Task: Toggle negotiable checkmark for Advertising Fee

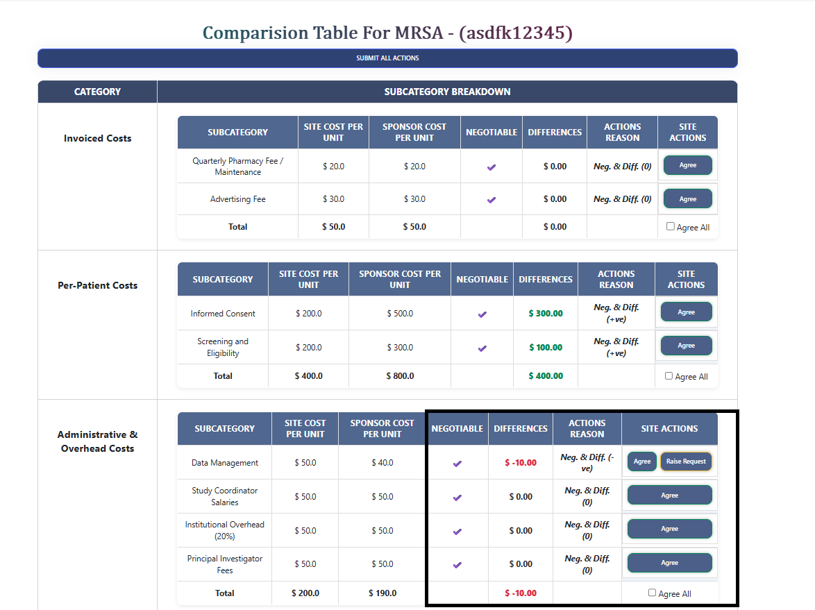Action: [491, 198]
